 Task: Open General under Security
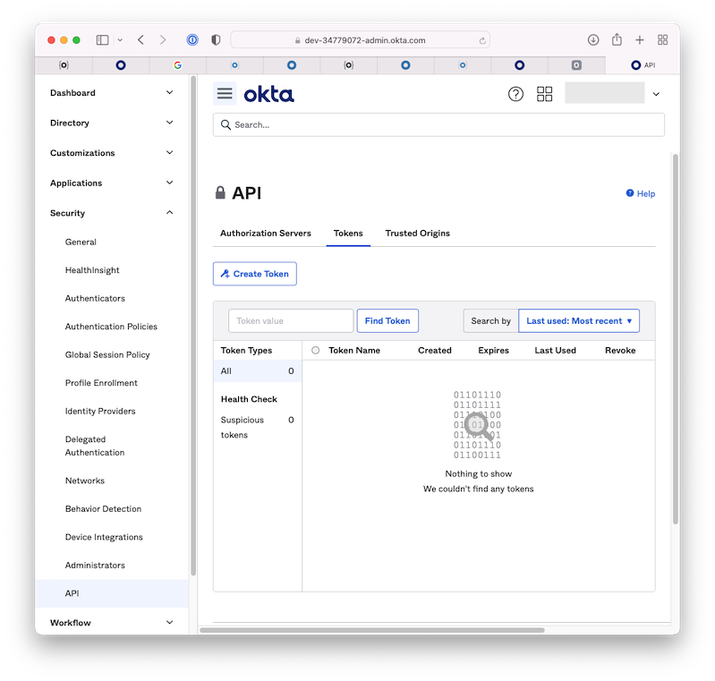click(81, 242)
